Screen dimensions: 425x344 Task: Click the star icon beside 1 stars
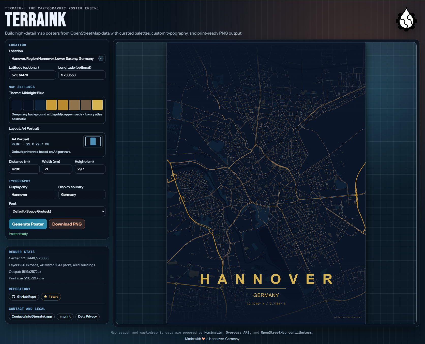point(45,297)
